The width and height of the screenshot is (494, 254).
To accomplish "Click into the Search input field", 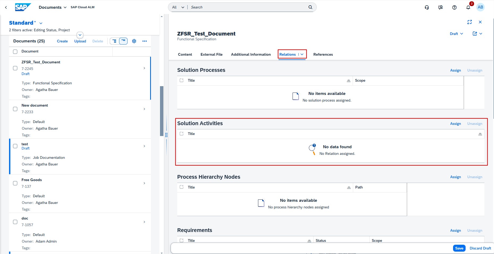I will [247, 7].
